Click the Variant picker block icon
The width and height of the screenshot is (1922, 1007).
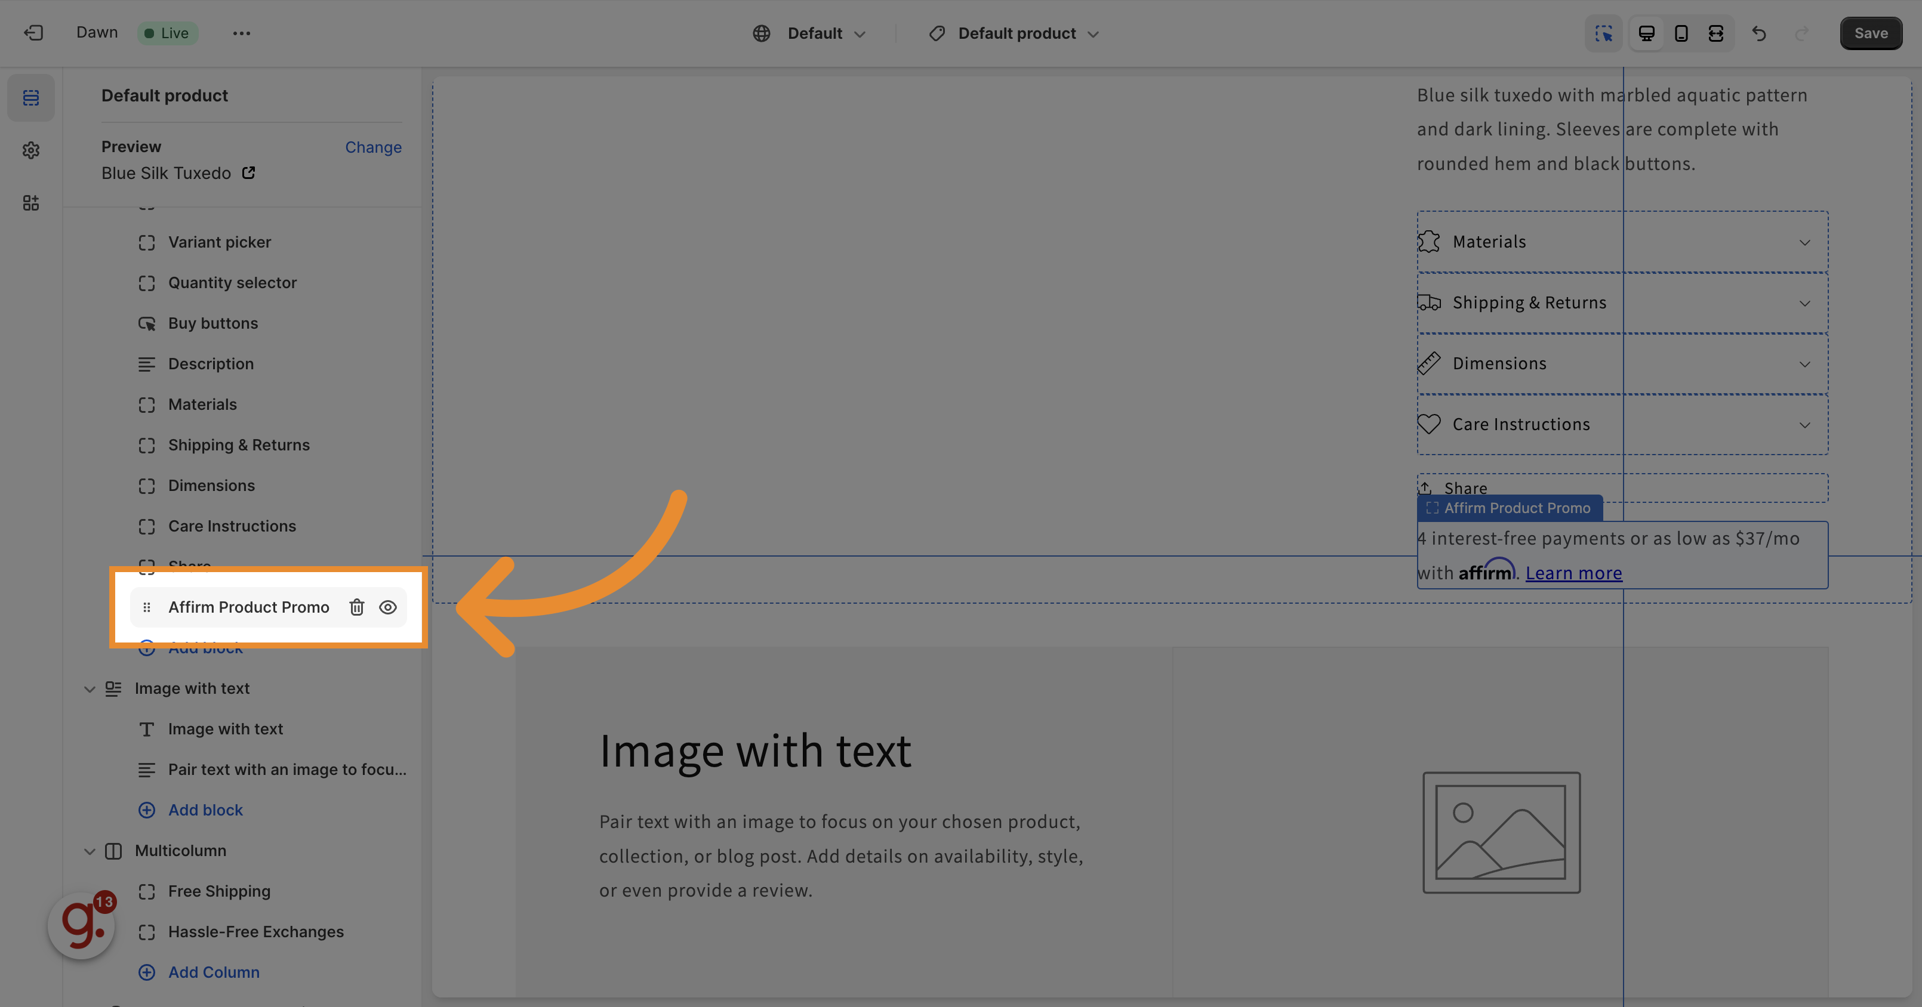tap(147, 242)
